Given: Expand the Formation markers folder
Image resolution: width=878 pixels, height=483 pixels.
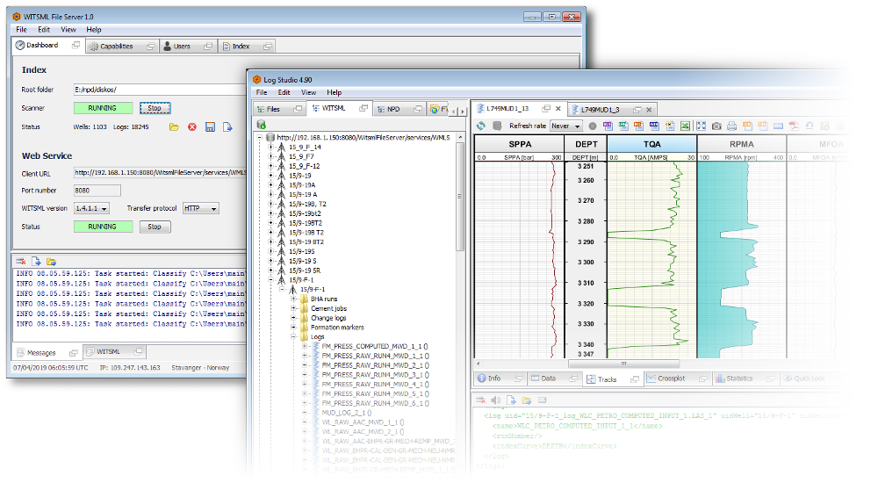Looking at the screenshot, I should 293,328.
